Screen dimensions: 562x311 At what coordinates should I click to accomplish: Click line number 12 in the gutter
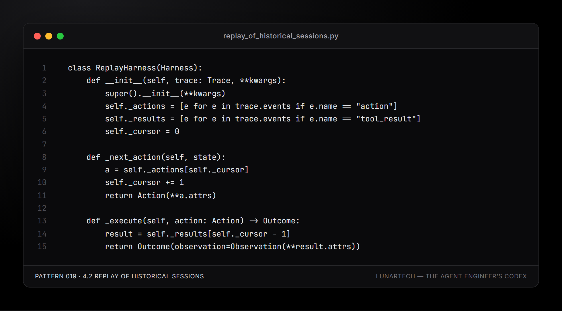coord(42,208)
